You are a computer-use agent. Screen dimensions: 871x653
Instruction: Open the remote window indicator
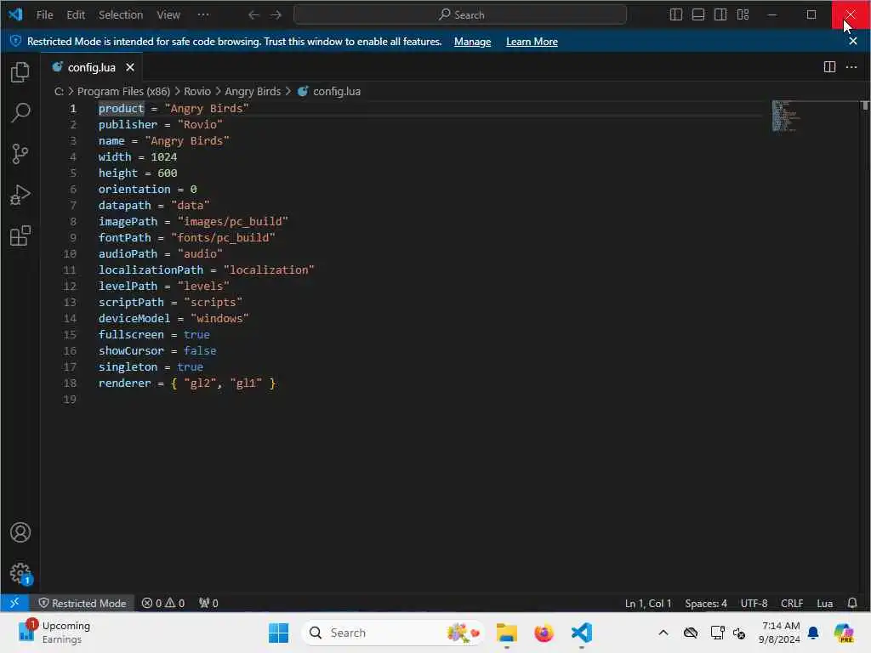pyautogui.click(x=14, y=603)
